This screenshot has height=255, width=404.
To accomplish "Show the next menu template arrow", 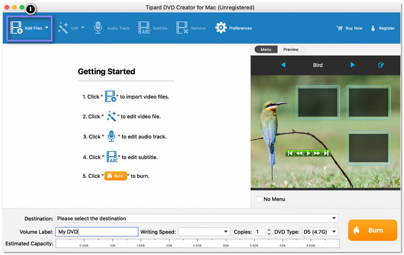I will point(353,65).
